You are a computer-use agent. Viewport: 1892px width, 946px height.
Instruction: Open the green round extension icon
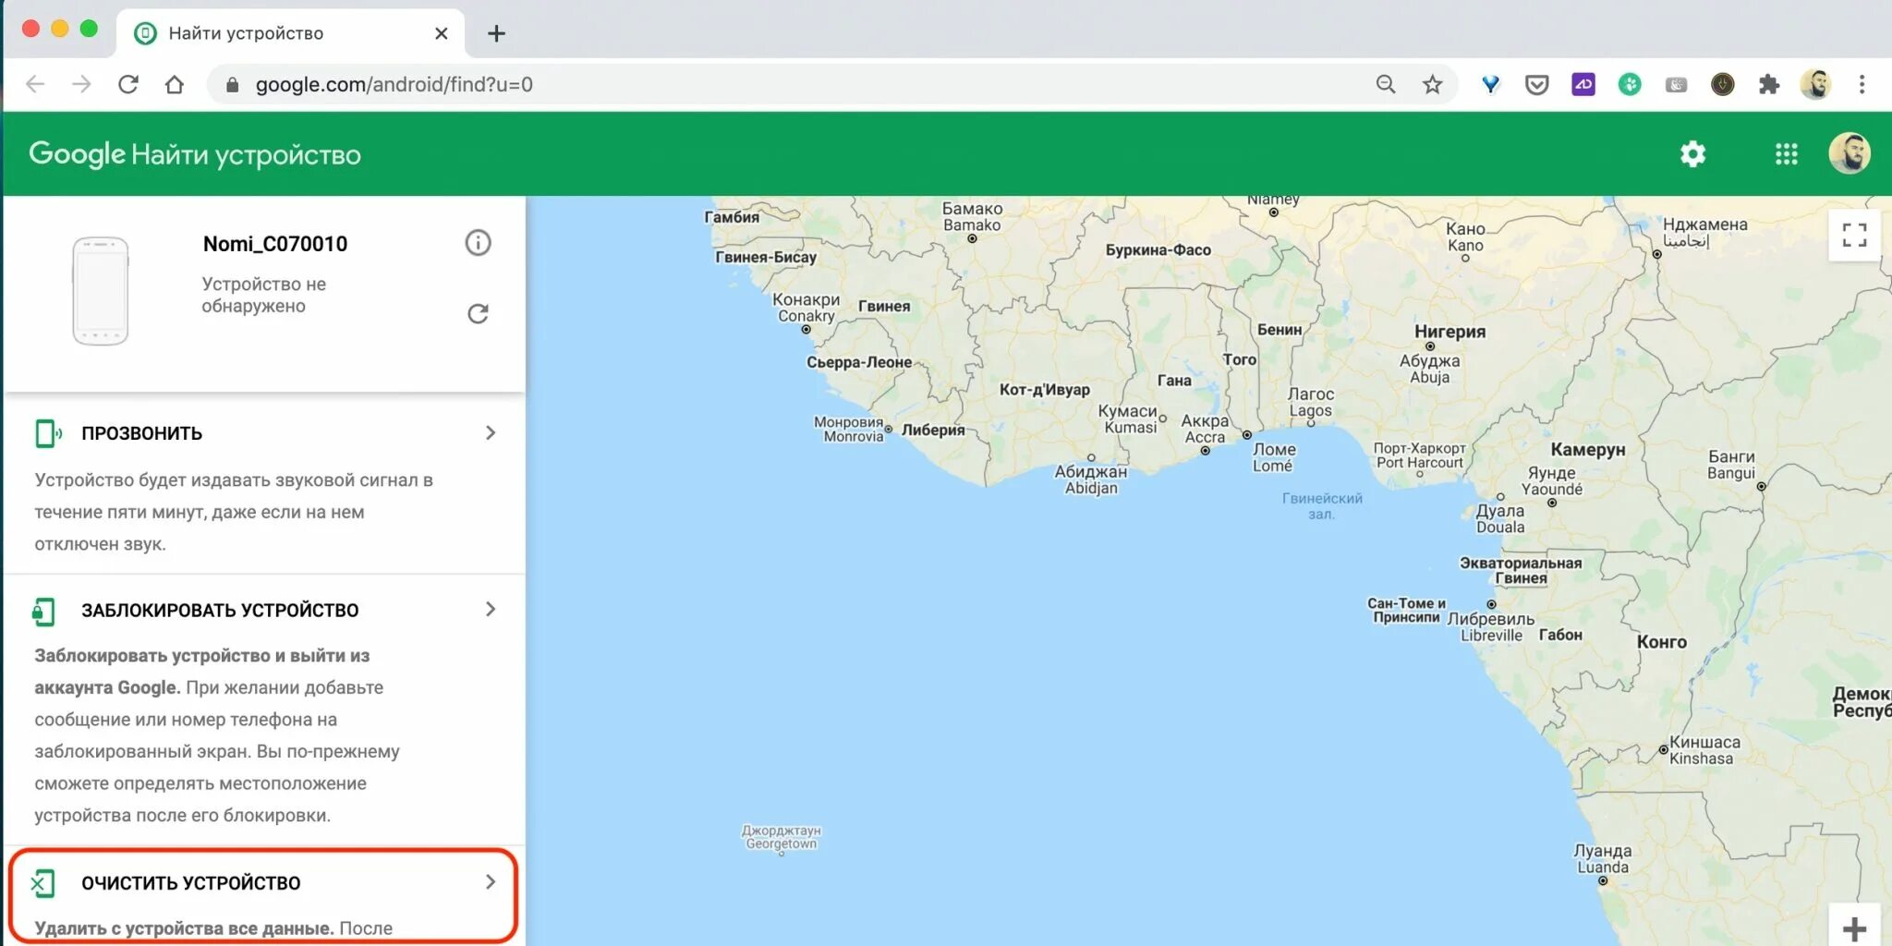click(x=1630, y=84)
